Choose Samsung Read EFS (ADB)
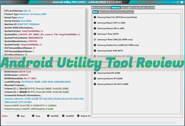185x126 pixels. click(x=107, y=73)
